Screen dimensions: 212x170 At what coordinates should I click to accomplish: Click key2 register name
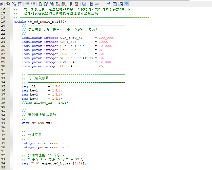[34, 95]
